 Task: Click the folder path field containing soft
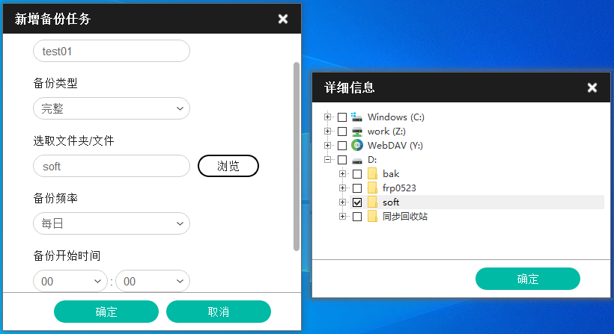(112, 166)
